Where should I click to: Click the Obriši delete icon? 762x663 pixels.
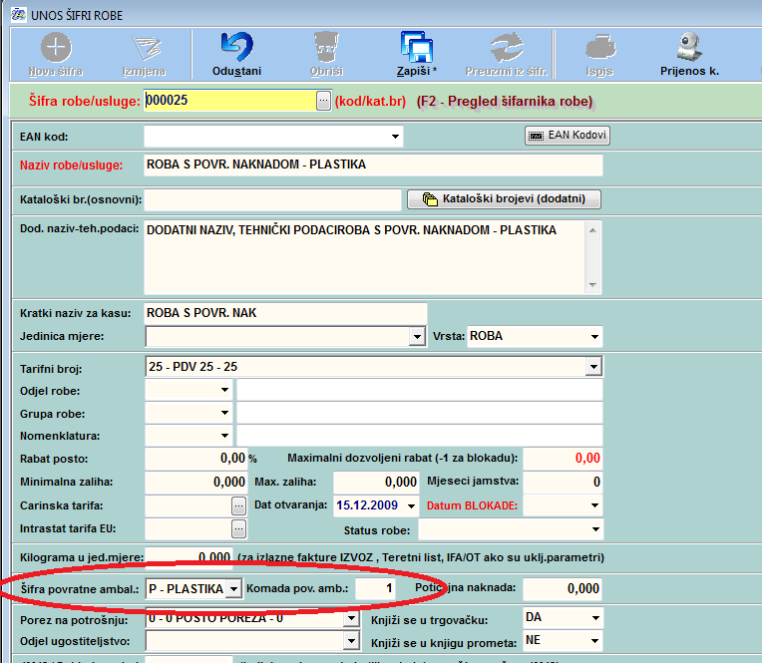coord(326,48)
